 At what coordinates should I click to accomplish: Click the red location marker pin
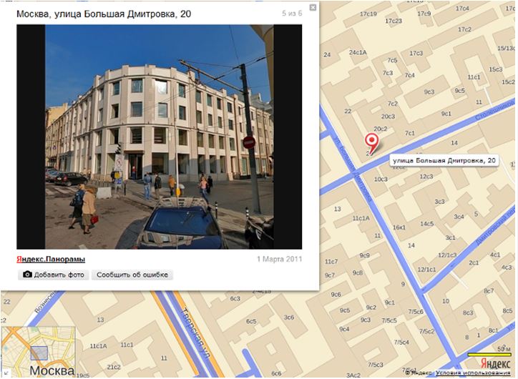pyautogui.click(x=371, y=142)
